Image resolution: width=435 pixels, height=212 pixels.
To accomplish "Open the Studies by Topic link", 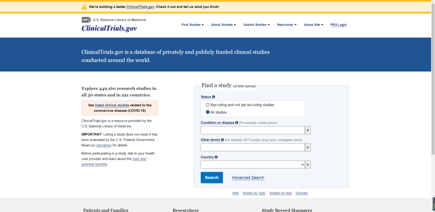I will pyautogui.click(x=254, y=193).
